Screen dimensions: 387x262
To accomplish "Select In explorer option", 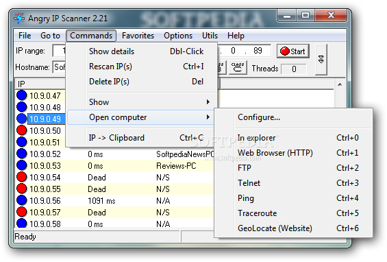I will [293, 138].
